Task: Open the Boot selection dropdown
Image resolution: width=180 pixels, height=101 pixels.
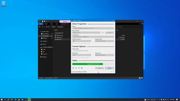Action: [86, 33]
